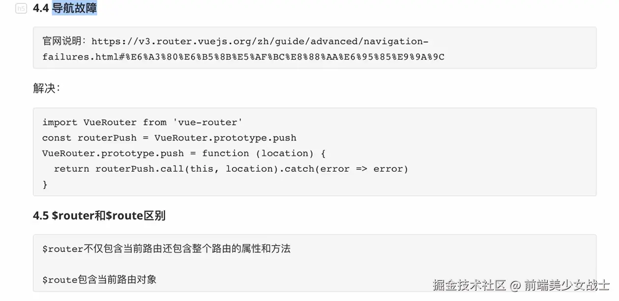The width and height of the screenshot is (619, 301).
Task: Click the 4.4 heading number
Action: (41, 8)
